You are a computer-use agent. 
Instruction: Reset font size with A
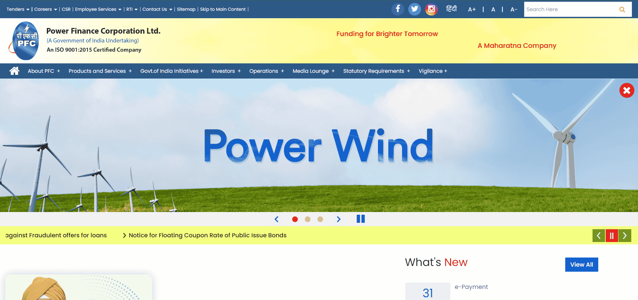click(493, 9)
